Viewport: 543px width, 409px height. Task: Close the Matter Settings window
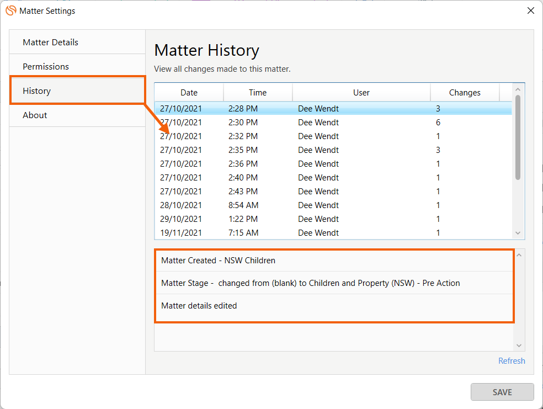pos(530,10)
